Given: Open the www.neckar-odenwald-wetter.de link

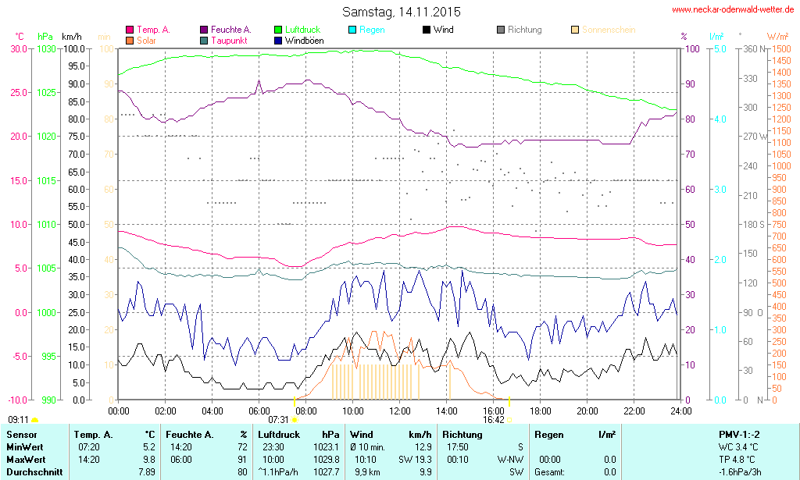Looking at the screenshot, I should coord(733,9).
